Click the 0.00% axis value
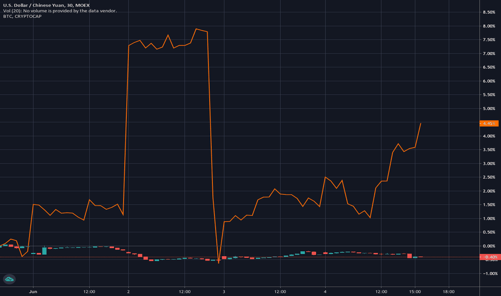The height and width of the screenshot is (296, 501). pos(489,246)
